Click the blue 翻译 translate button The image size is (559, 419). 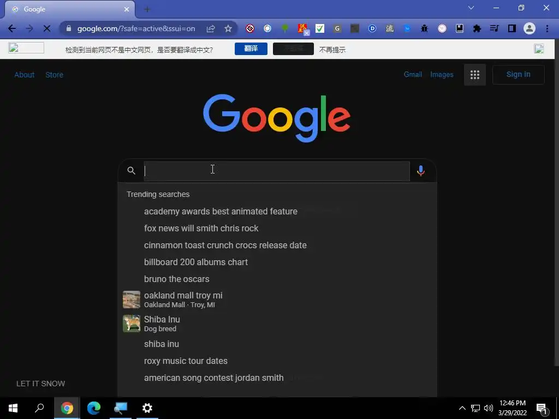click(251, 49)
